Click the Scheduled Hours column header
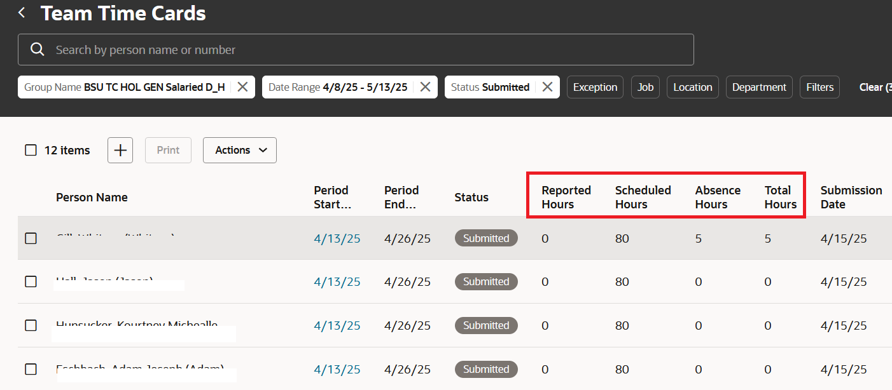 point(643,197)
